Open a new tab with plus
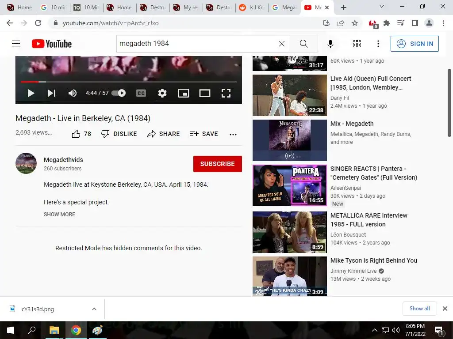The width and height of the screenshot is (453, 339). (343, 8)
